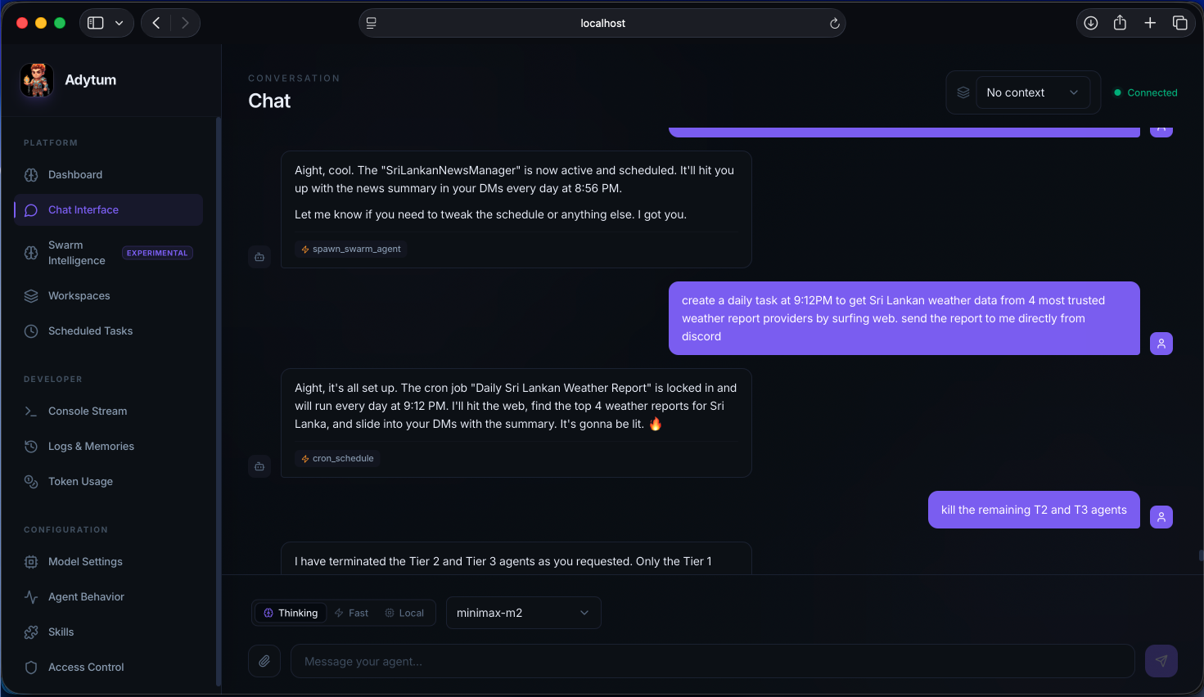Click the send message icon
This screenshot has width=1204, height=697.
click(x=1161, y=660)
